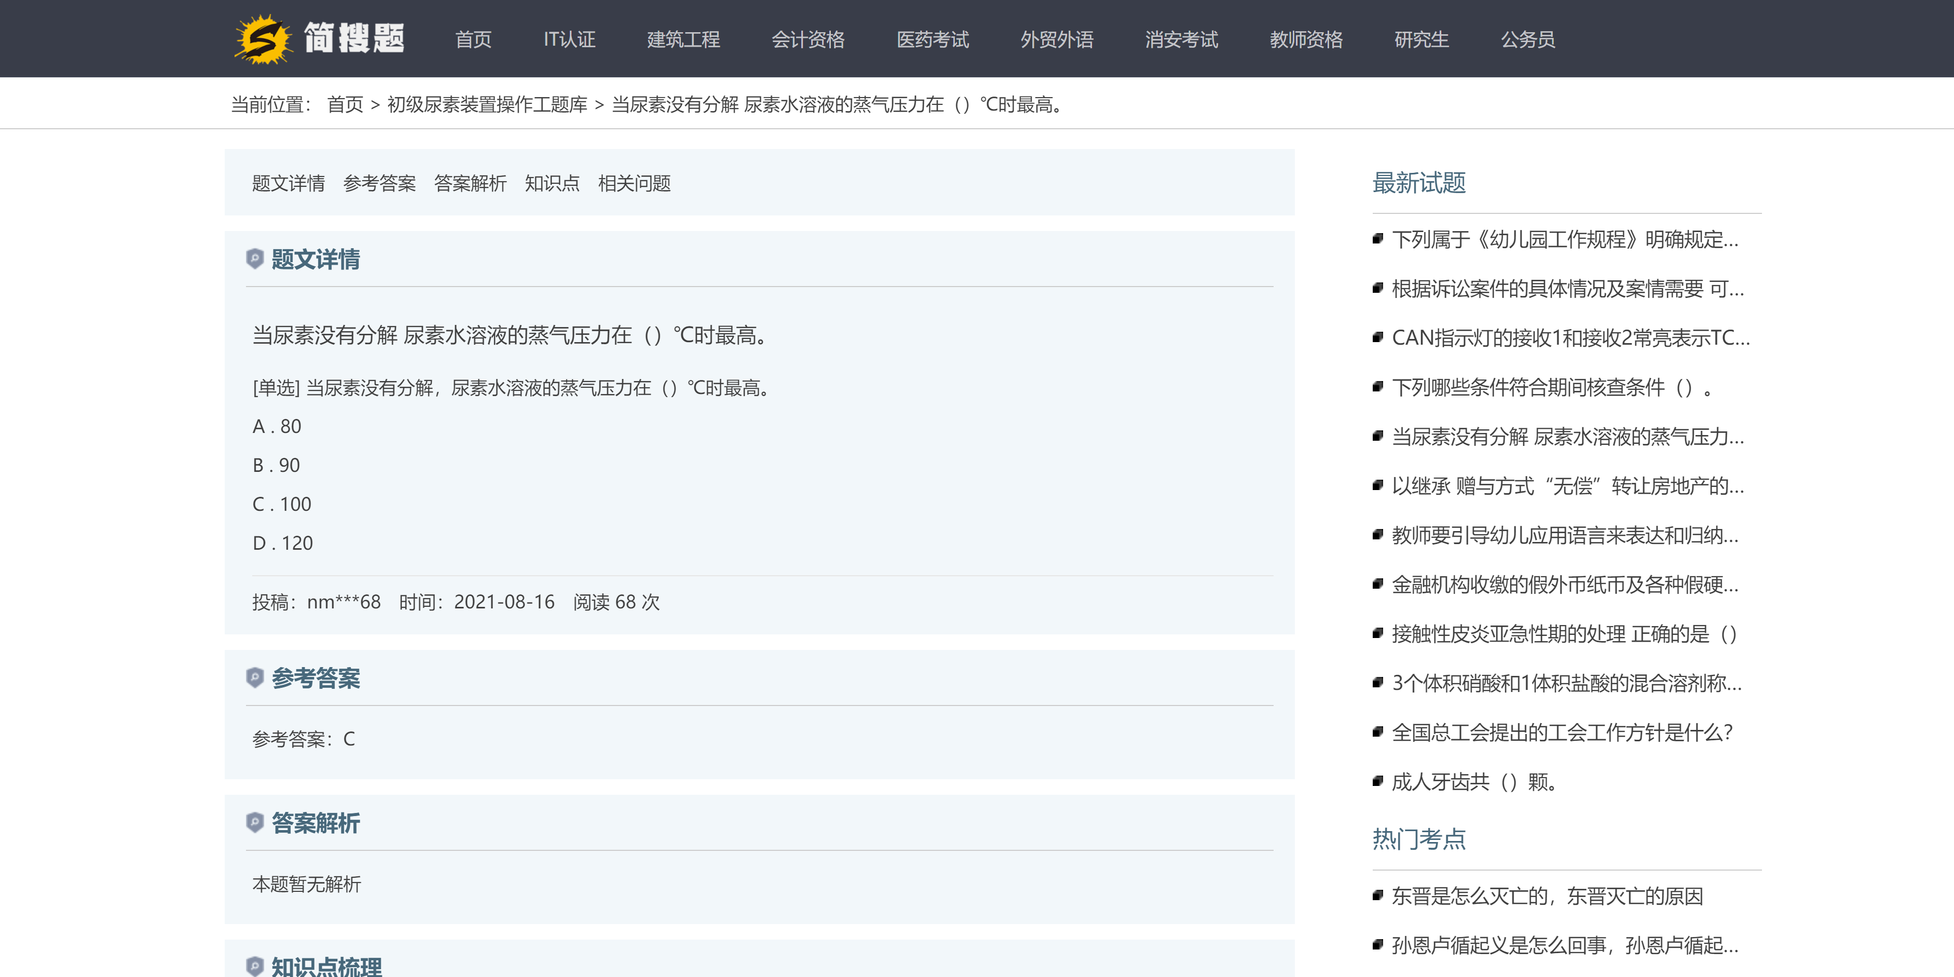The width and height of the screenshot is (1954, 977).
Task: Select answer option C. 100
Action: pos(282,505)
